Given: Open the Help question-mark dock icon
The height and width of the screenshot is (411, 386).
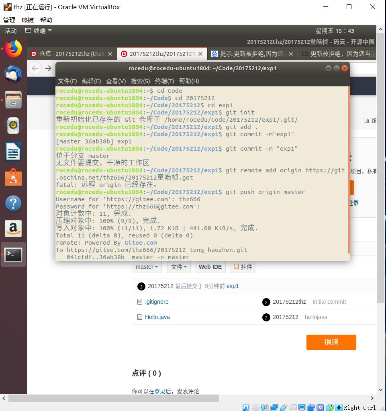Looking at the screenshot, I should coord(13,203).
